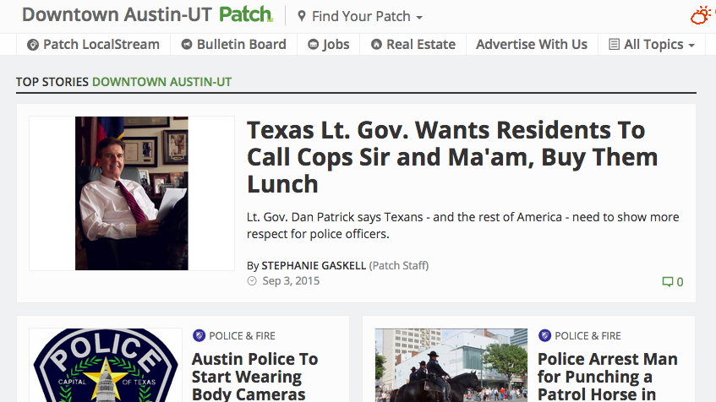716x402 pixels.
Task: Click the comment bubble icon on Lt. Gov. story
Action: pos(668,281)
